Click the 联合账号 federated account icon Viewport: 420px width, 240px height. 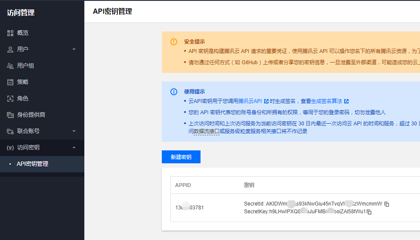(10, 131)
